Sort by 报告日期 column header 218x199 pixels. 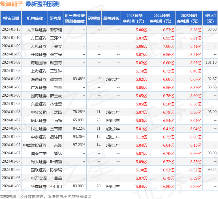(x=11, y=18)
